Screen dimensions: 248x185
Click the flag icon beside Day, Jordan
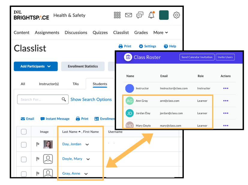tap(38, 145)
